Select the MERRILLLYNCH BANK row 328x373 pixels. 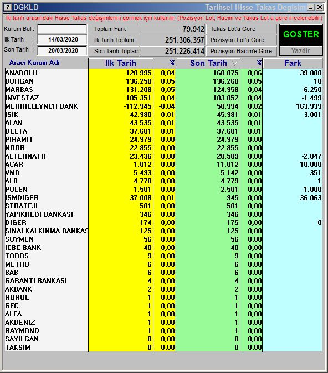click(163, 106)
